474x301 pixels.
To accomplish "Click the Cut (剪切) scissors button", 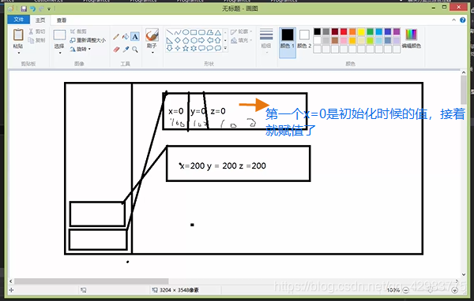I will point(37,32).
